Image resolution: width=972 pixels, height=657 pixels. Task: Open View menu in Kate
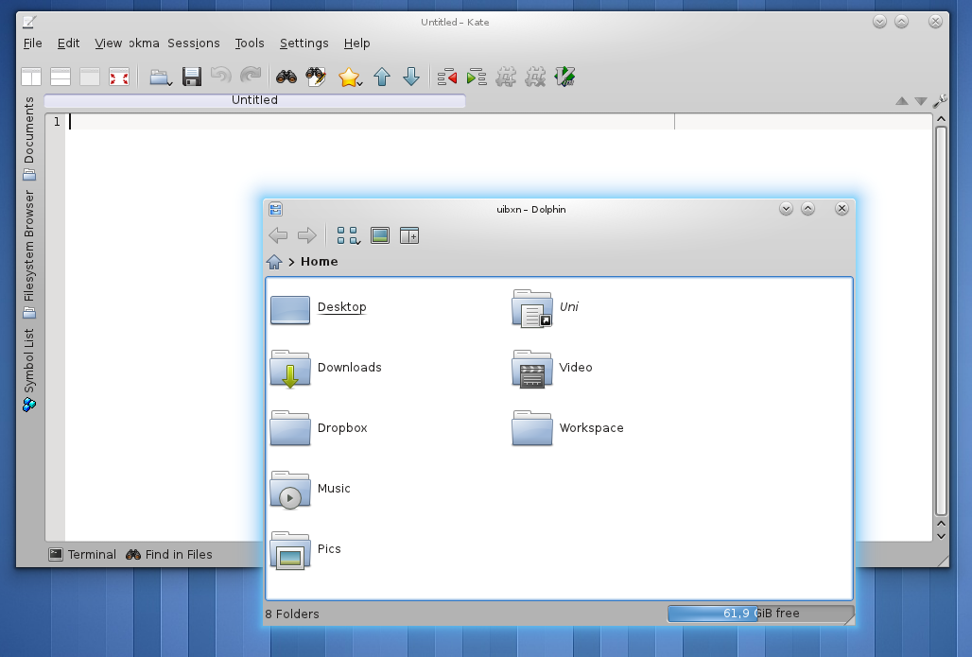[109, 43]
